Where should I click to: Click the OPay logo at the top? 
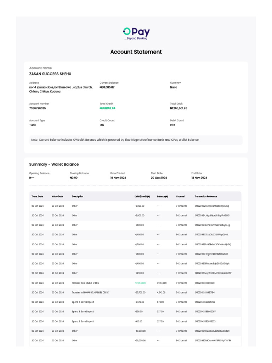(136, 33)
